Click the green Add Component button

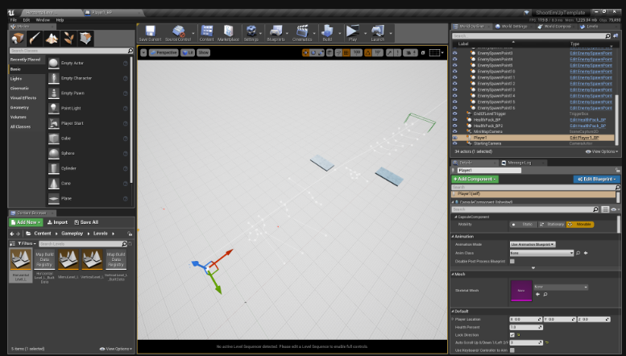click(475, 179)
